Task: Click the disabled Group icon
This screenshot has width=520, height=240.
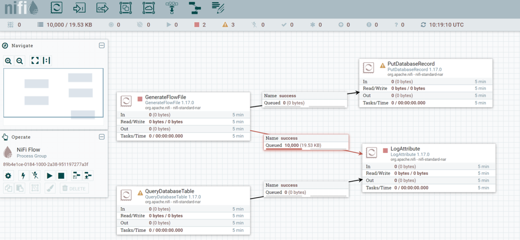Action: [x=35, y=188]
